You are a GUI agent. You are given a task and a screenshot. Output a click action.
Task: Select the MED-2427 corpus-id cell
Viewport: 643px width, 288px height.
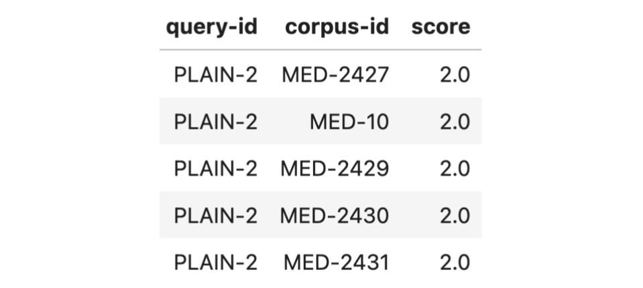[335, 75]
